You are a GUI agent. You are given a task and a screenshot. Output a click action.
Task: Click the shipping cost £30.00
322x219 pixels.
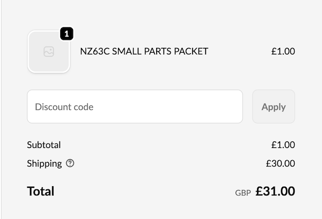pyautogui.click(x=280, y=164)
